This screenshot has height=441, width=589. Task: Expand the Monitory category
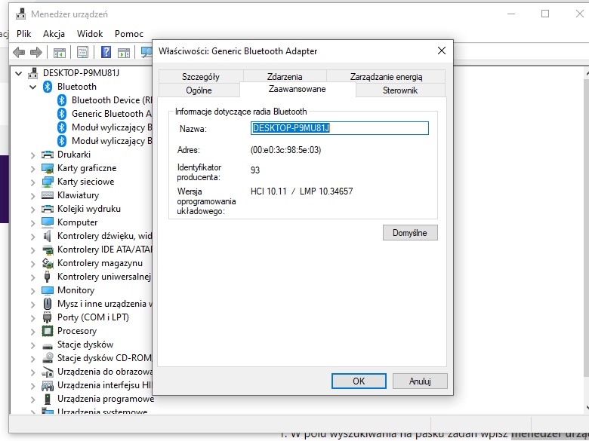33,291
